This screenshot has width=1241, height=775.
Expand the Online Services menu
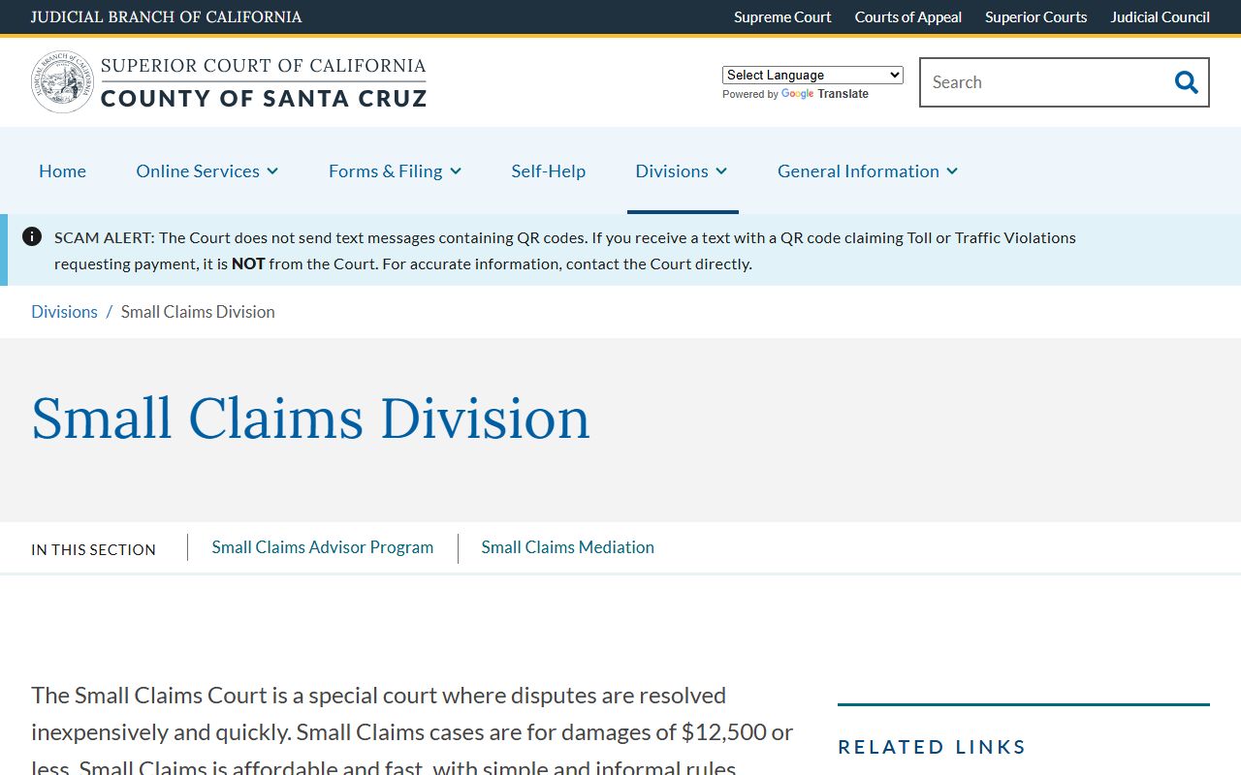pyautogui.click(x=207, y=170)
